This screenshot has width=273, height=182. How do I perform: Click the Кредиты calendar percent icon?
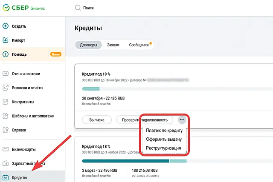[x=6, y=177]
